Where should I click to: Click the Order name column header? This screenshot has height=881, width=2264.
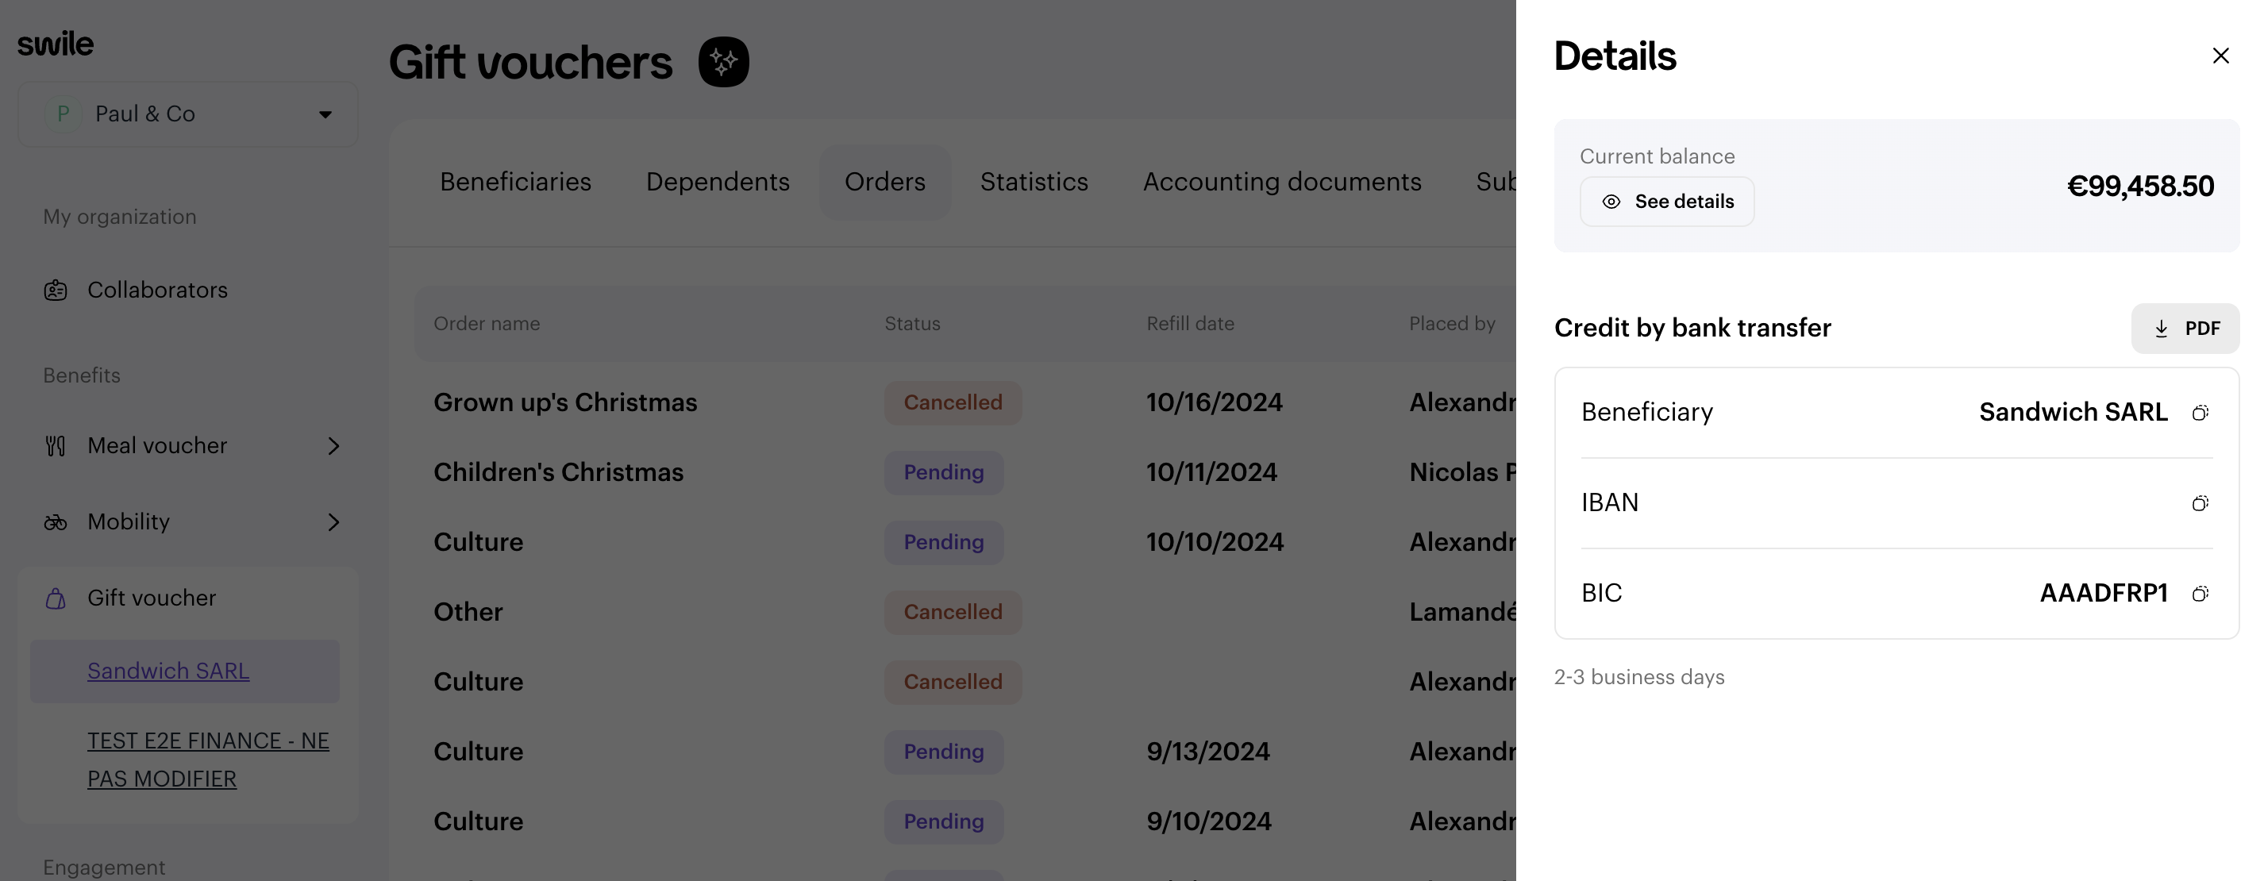pyautogui.click(x=486, y=323)
